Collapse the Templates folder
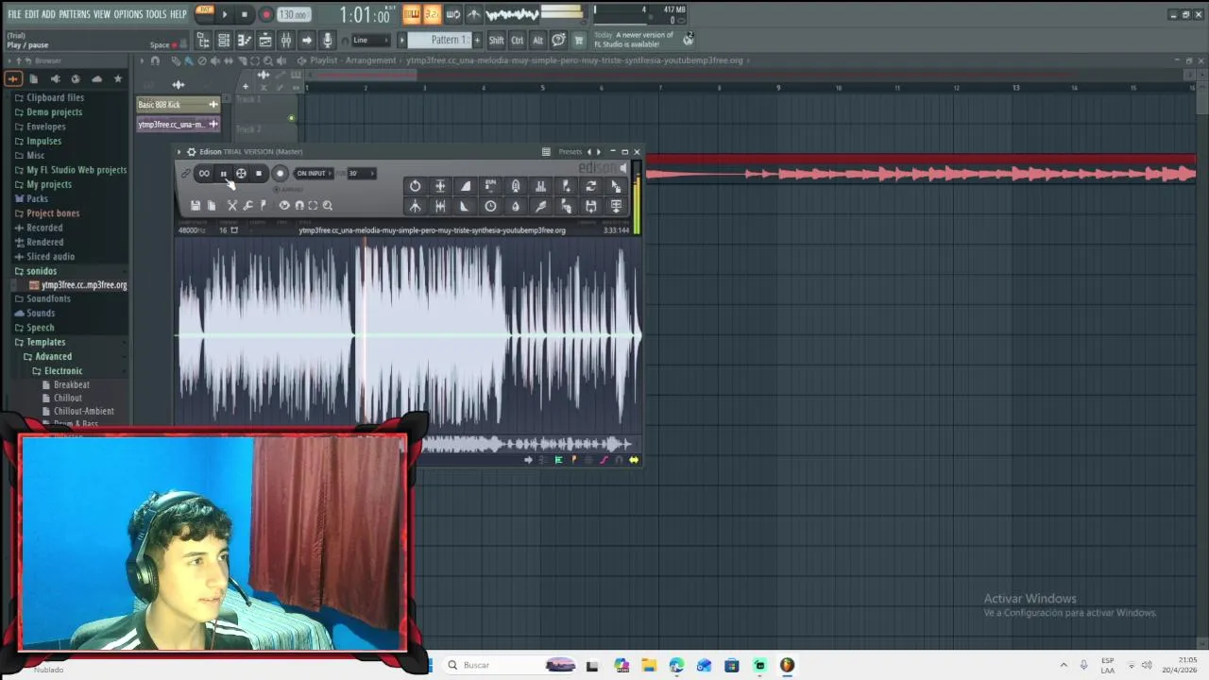The height and width of the screenshot is (680, 1209). (x=45, y=342)
